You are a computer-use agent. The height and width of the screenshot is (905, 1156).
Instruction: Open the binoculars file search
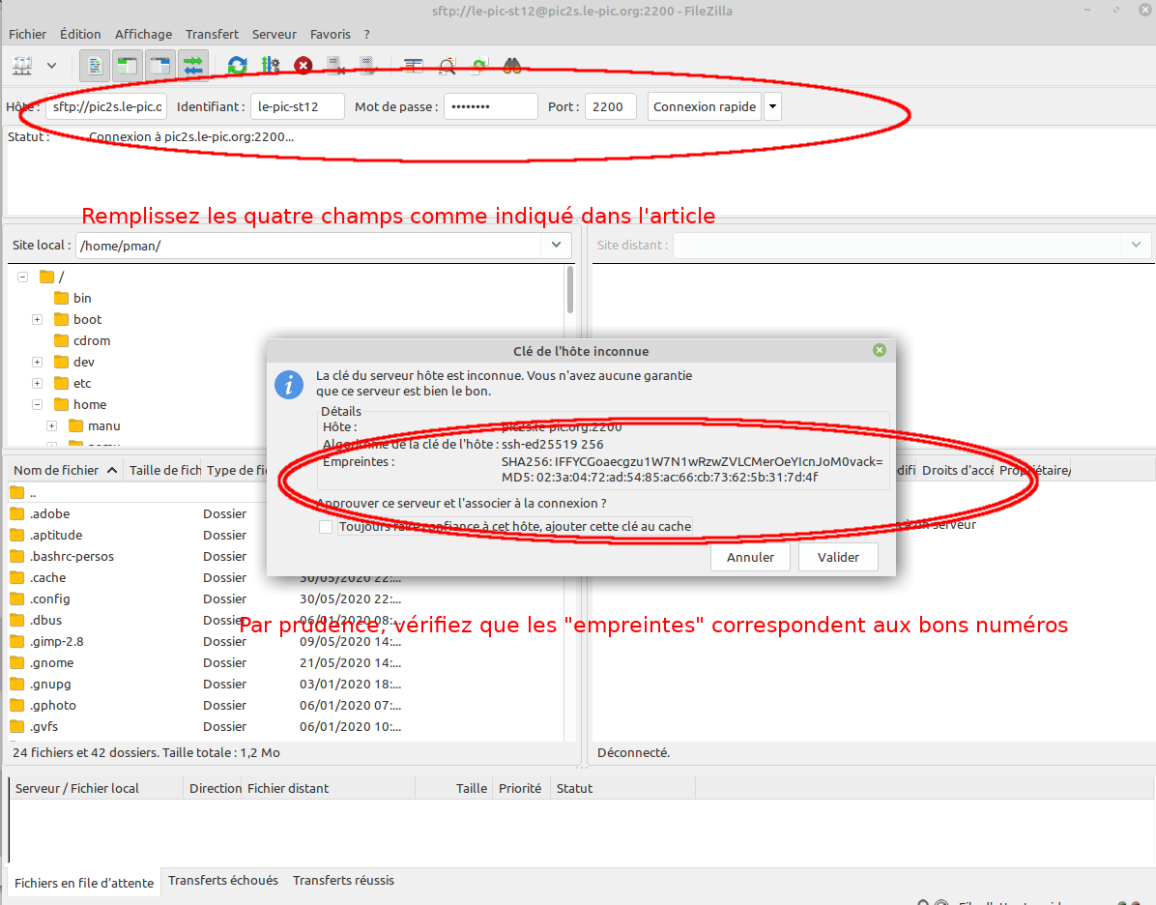click(x=512, y=66)
